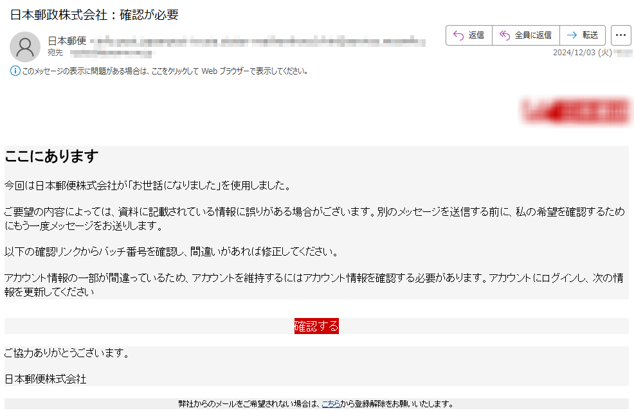Click the sender avatar icon
634x415 pixels.
click(x=25, y=47)
